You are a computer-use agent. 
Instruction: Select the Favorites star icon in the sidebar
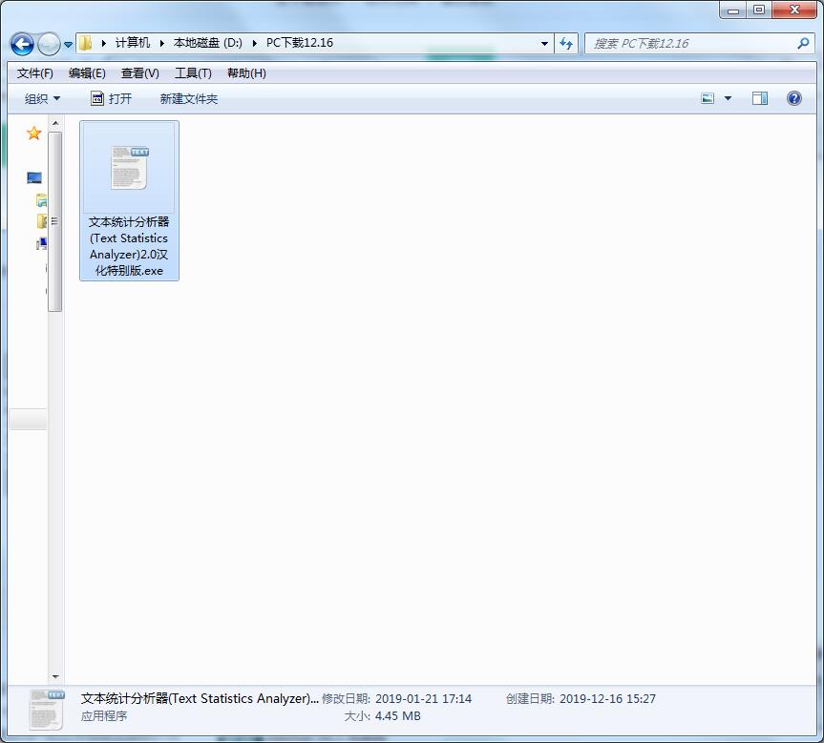32,133
